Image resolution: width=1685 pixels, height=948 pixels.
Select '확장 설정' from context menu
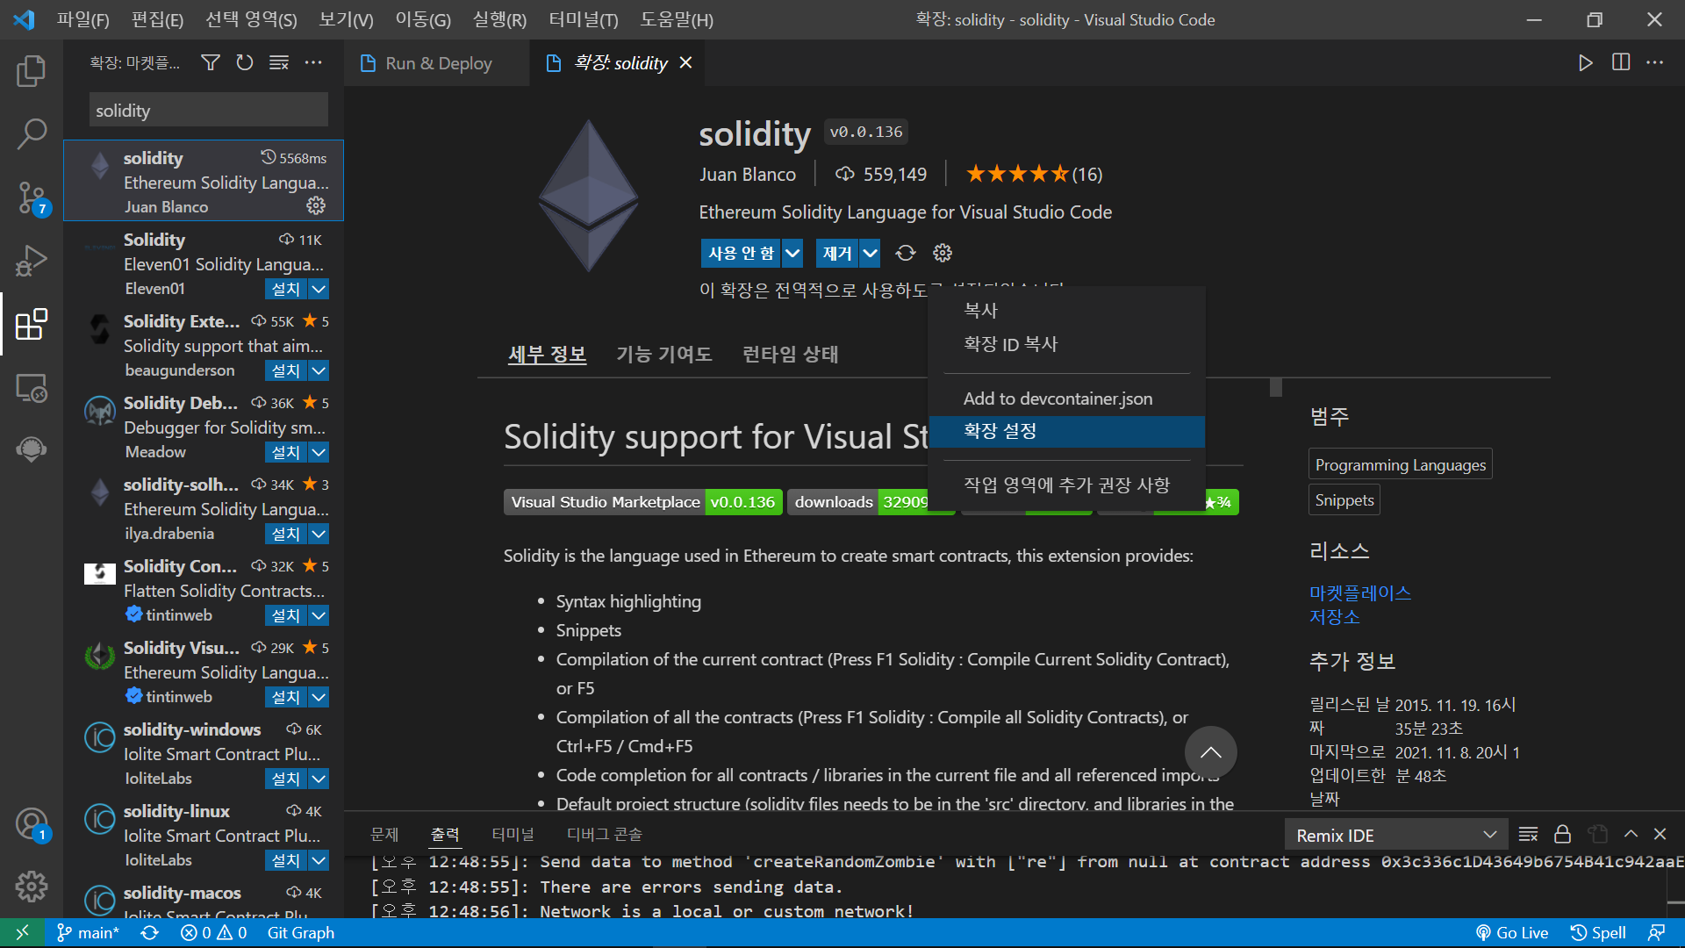[1000, 431]
